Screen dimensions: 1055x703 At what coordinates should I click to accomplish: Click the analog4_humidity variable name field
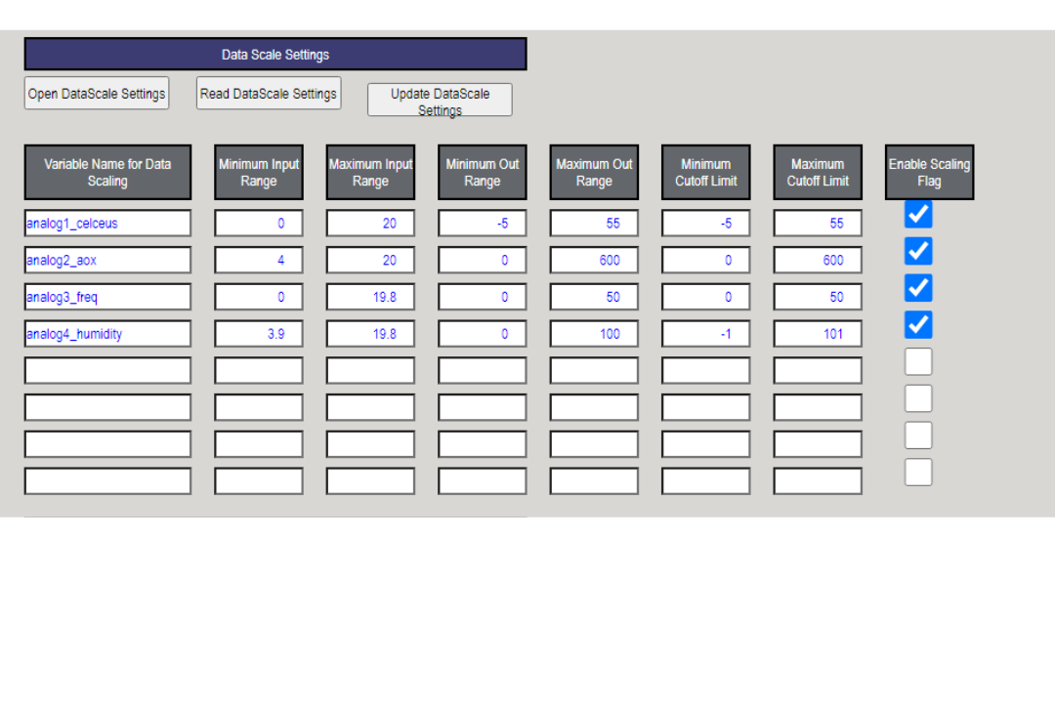coord(107,334)
